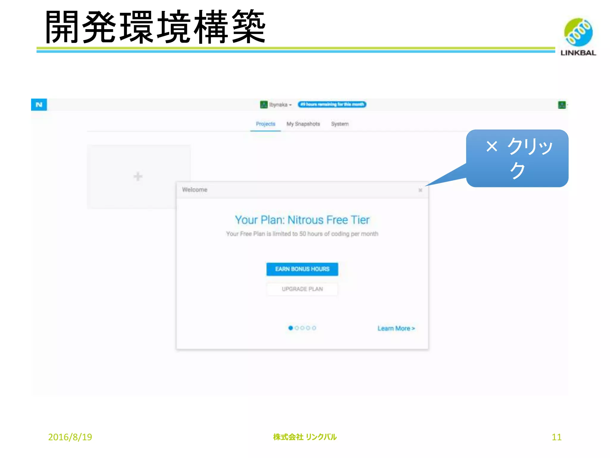Switch to the My Snapshots tab
Viewport: 610px width, 458px height.
pos(303,124)
